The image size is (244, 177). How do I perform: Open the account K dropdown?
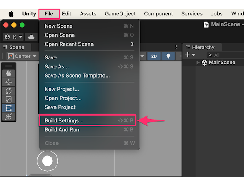tap(13, 37)
